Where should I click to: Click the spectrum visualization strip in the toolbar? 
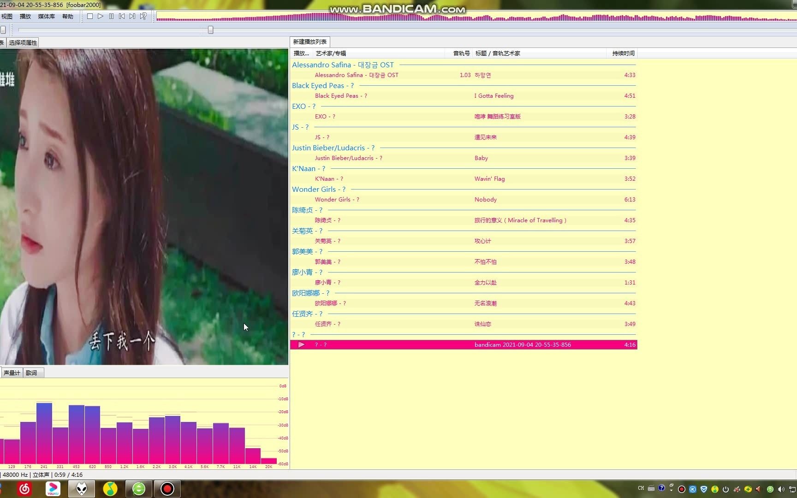476,17
